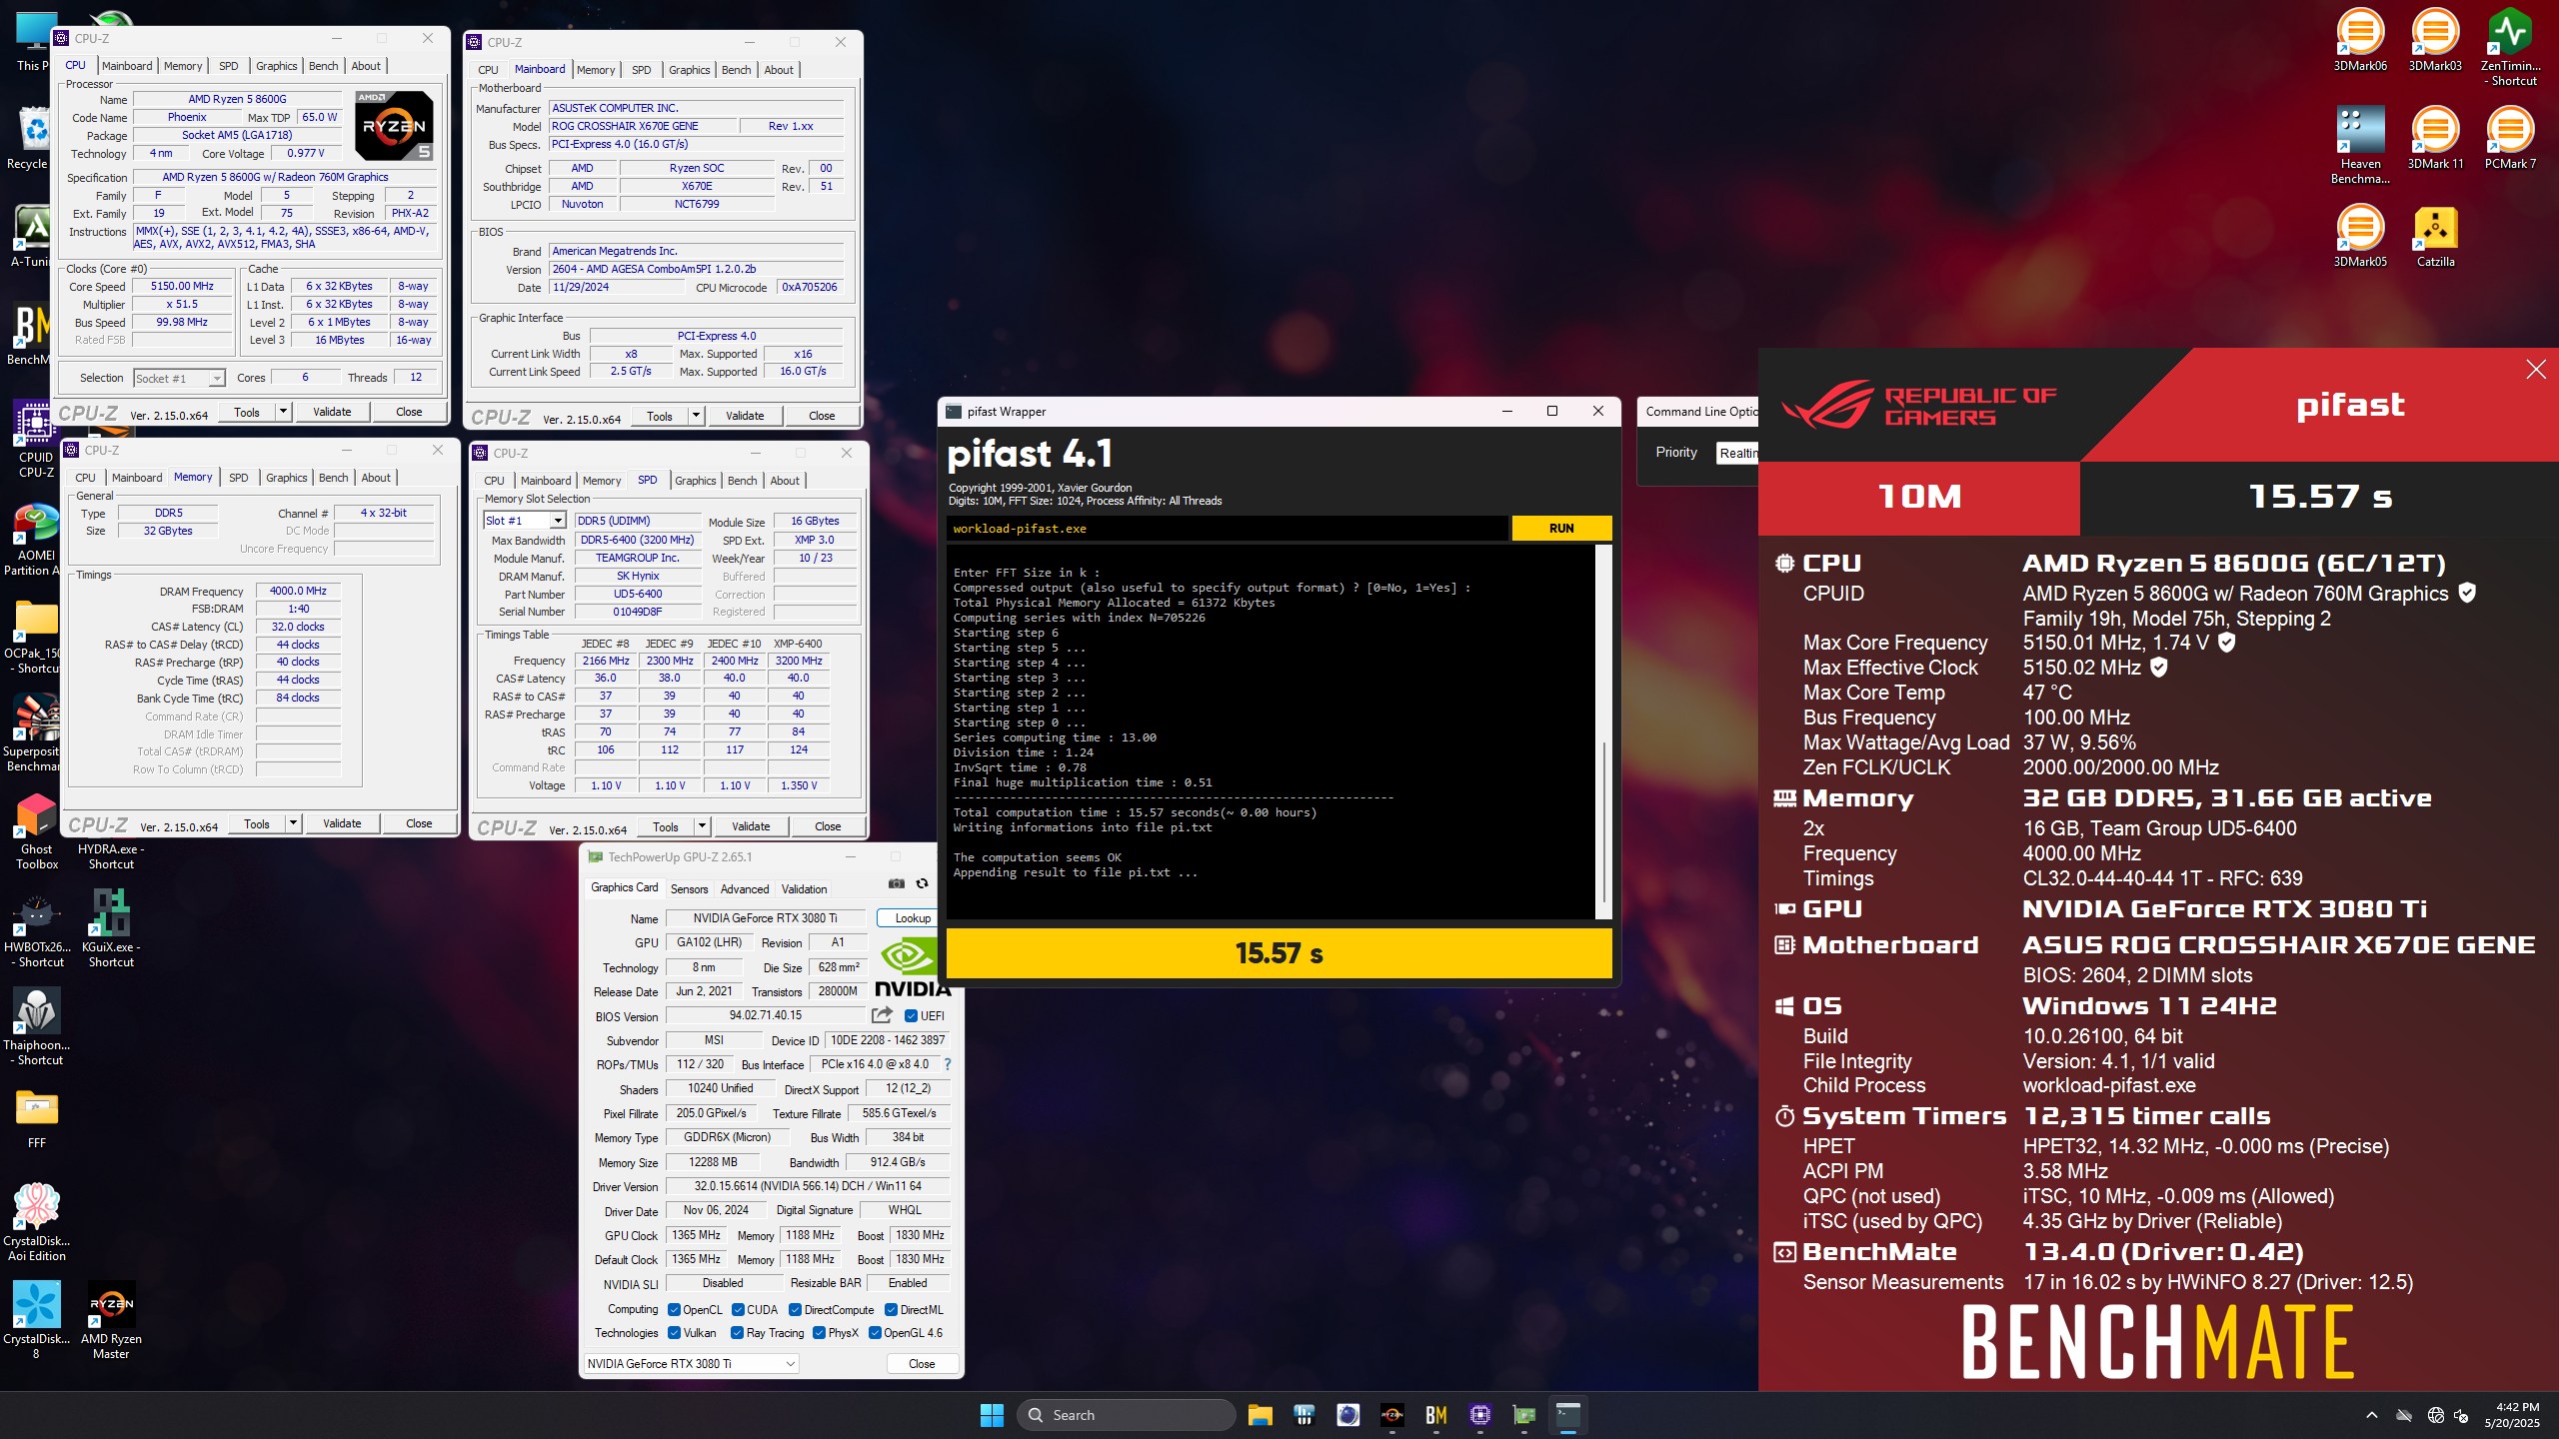Toggle DirectML checkbox in GPU-Z
This screenshot has height=1439, width=2559.
[892, 1310]
